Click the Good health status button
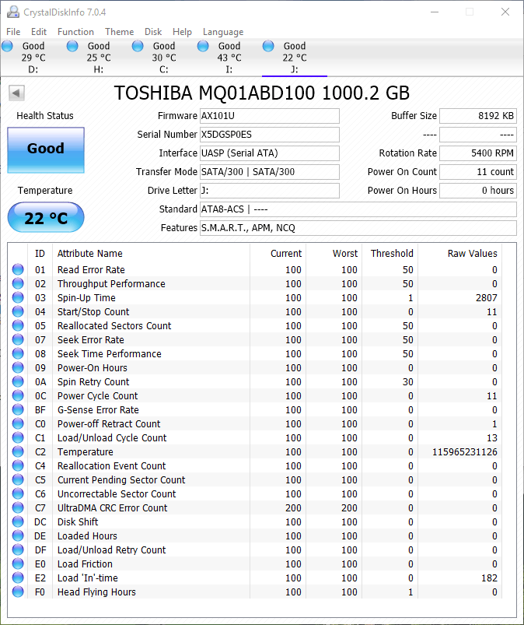The height and width of the screenshot is (625, 524). [x=46, y=150]
